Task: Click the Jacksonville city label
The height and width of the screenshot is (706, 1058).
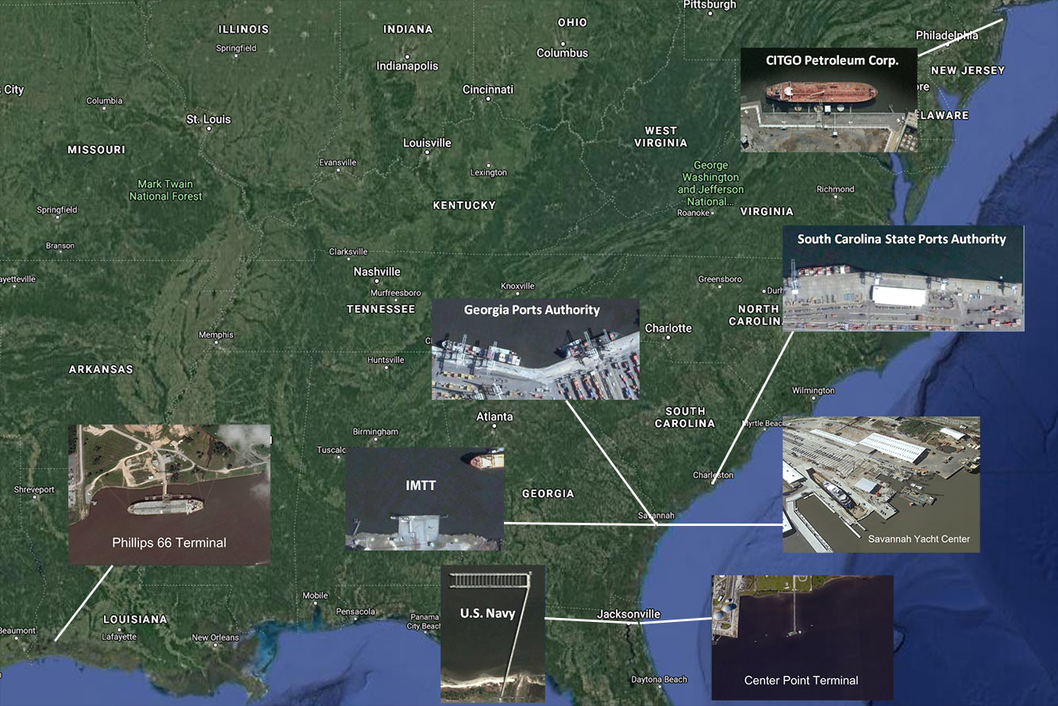Action: [x=629, y=614]
